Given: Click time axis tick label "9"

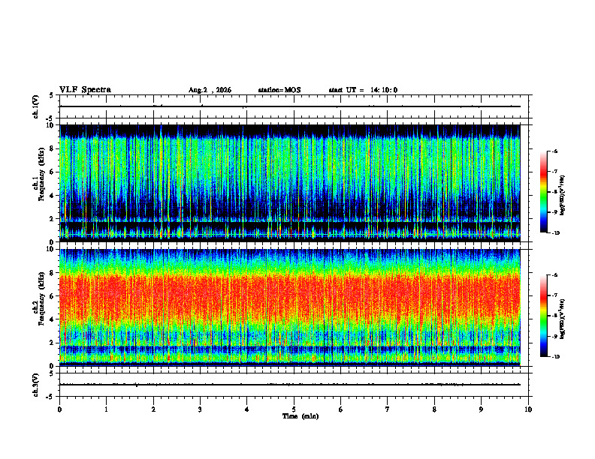Looking at the screenshot, I should click(x=481, y=409).
